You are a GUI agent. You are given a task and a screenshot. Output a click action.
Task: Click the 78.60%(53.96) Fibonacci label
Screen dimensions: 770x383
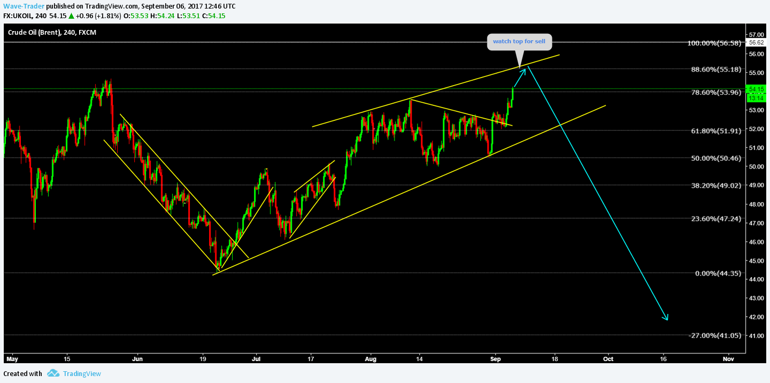pos(717,92)
